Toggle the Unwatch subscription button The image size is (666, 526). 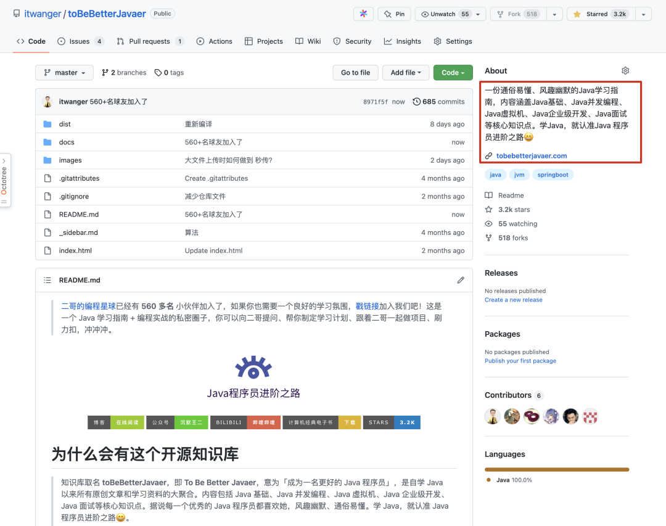coord(450,14)
